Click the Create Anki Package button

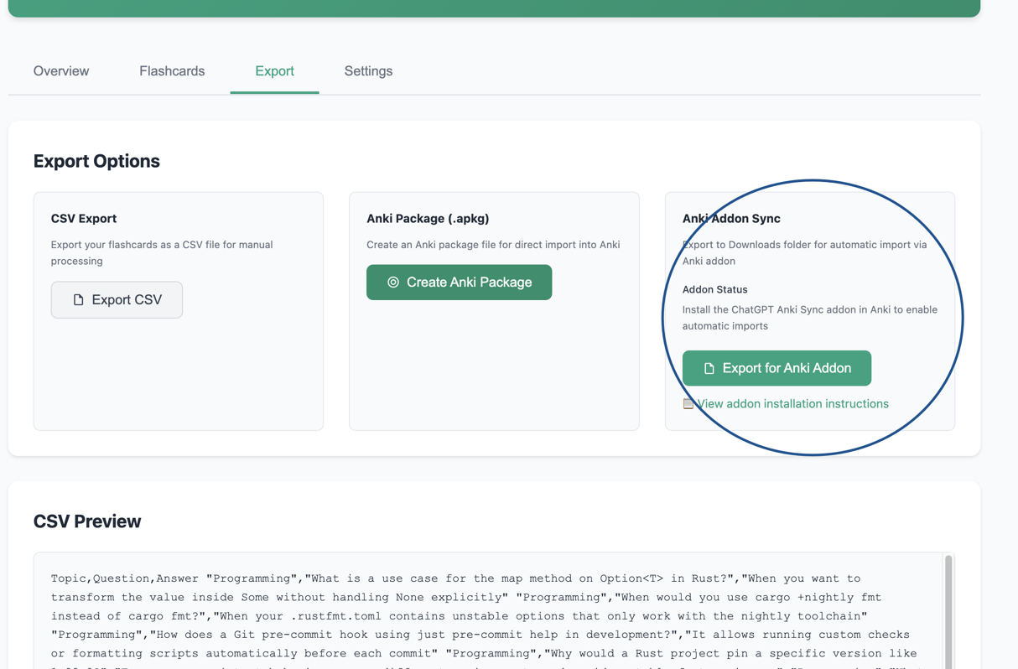tap(460, 283)
